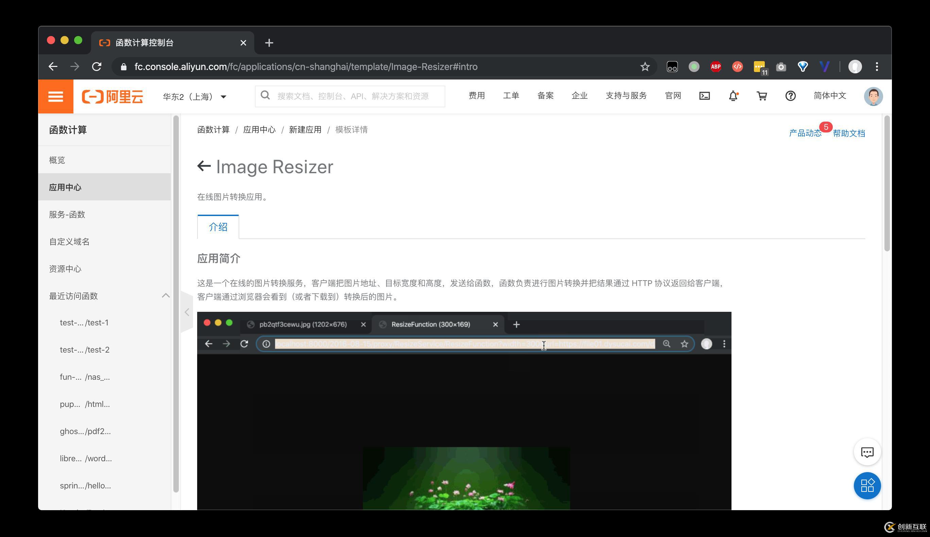Open recent function test-.../test-2
Screen dimensions: 930x537
pos(85,350)
